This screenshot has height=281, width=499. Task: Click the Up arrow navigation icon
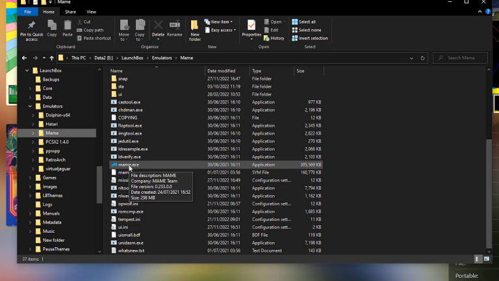pos(52,58)
